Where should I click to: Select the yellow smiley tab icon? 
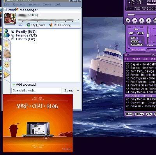click(x=7, y=65)
